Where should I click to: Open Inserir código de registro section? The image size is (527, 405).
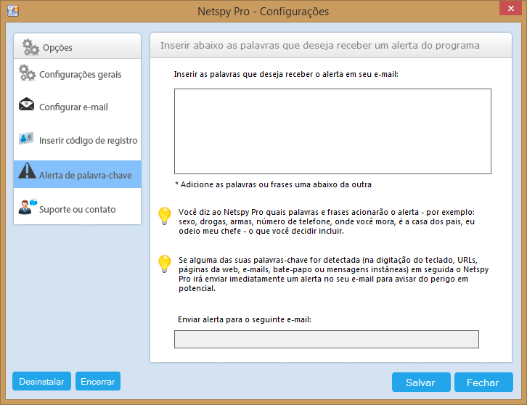[x=77, y=140]
